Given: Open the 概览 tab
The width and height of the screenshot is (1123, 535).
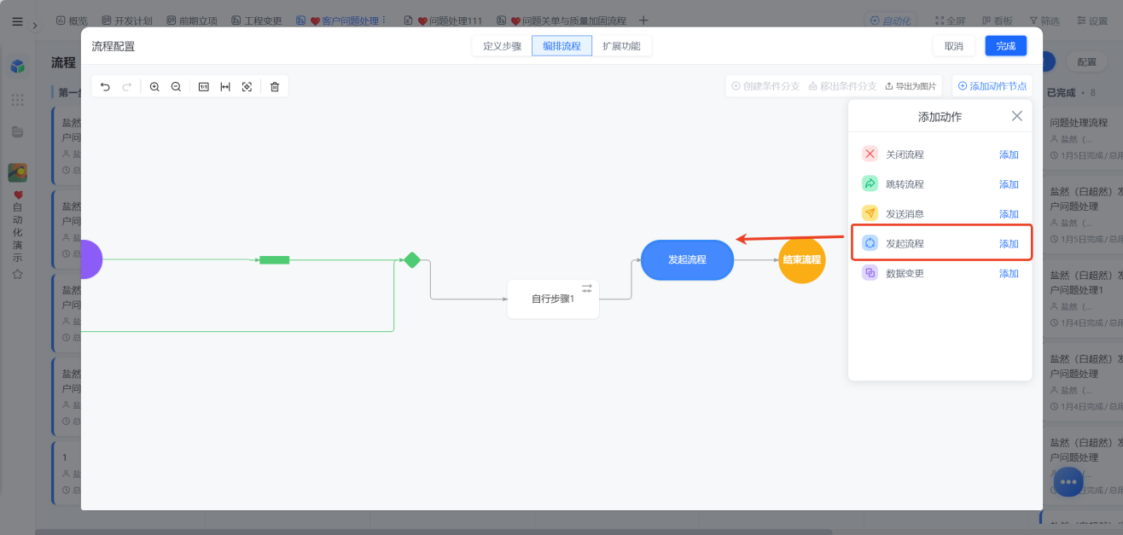Looking at the screenshot, I should coord(71,20).
